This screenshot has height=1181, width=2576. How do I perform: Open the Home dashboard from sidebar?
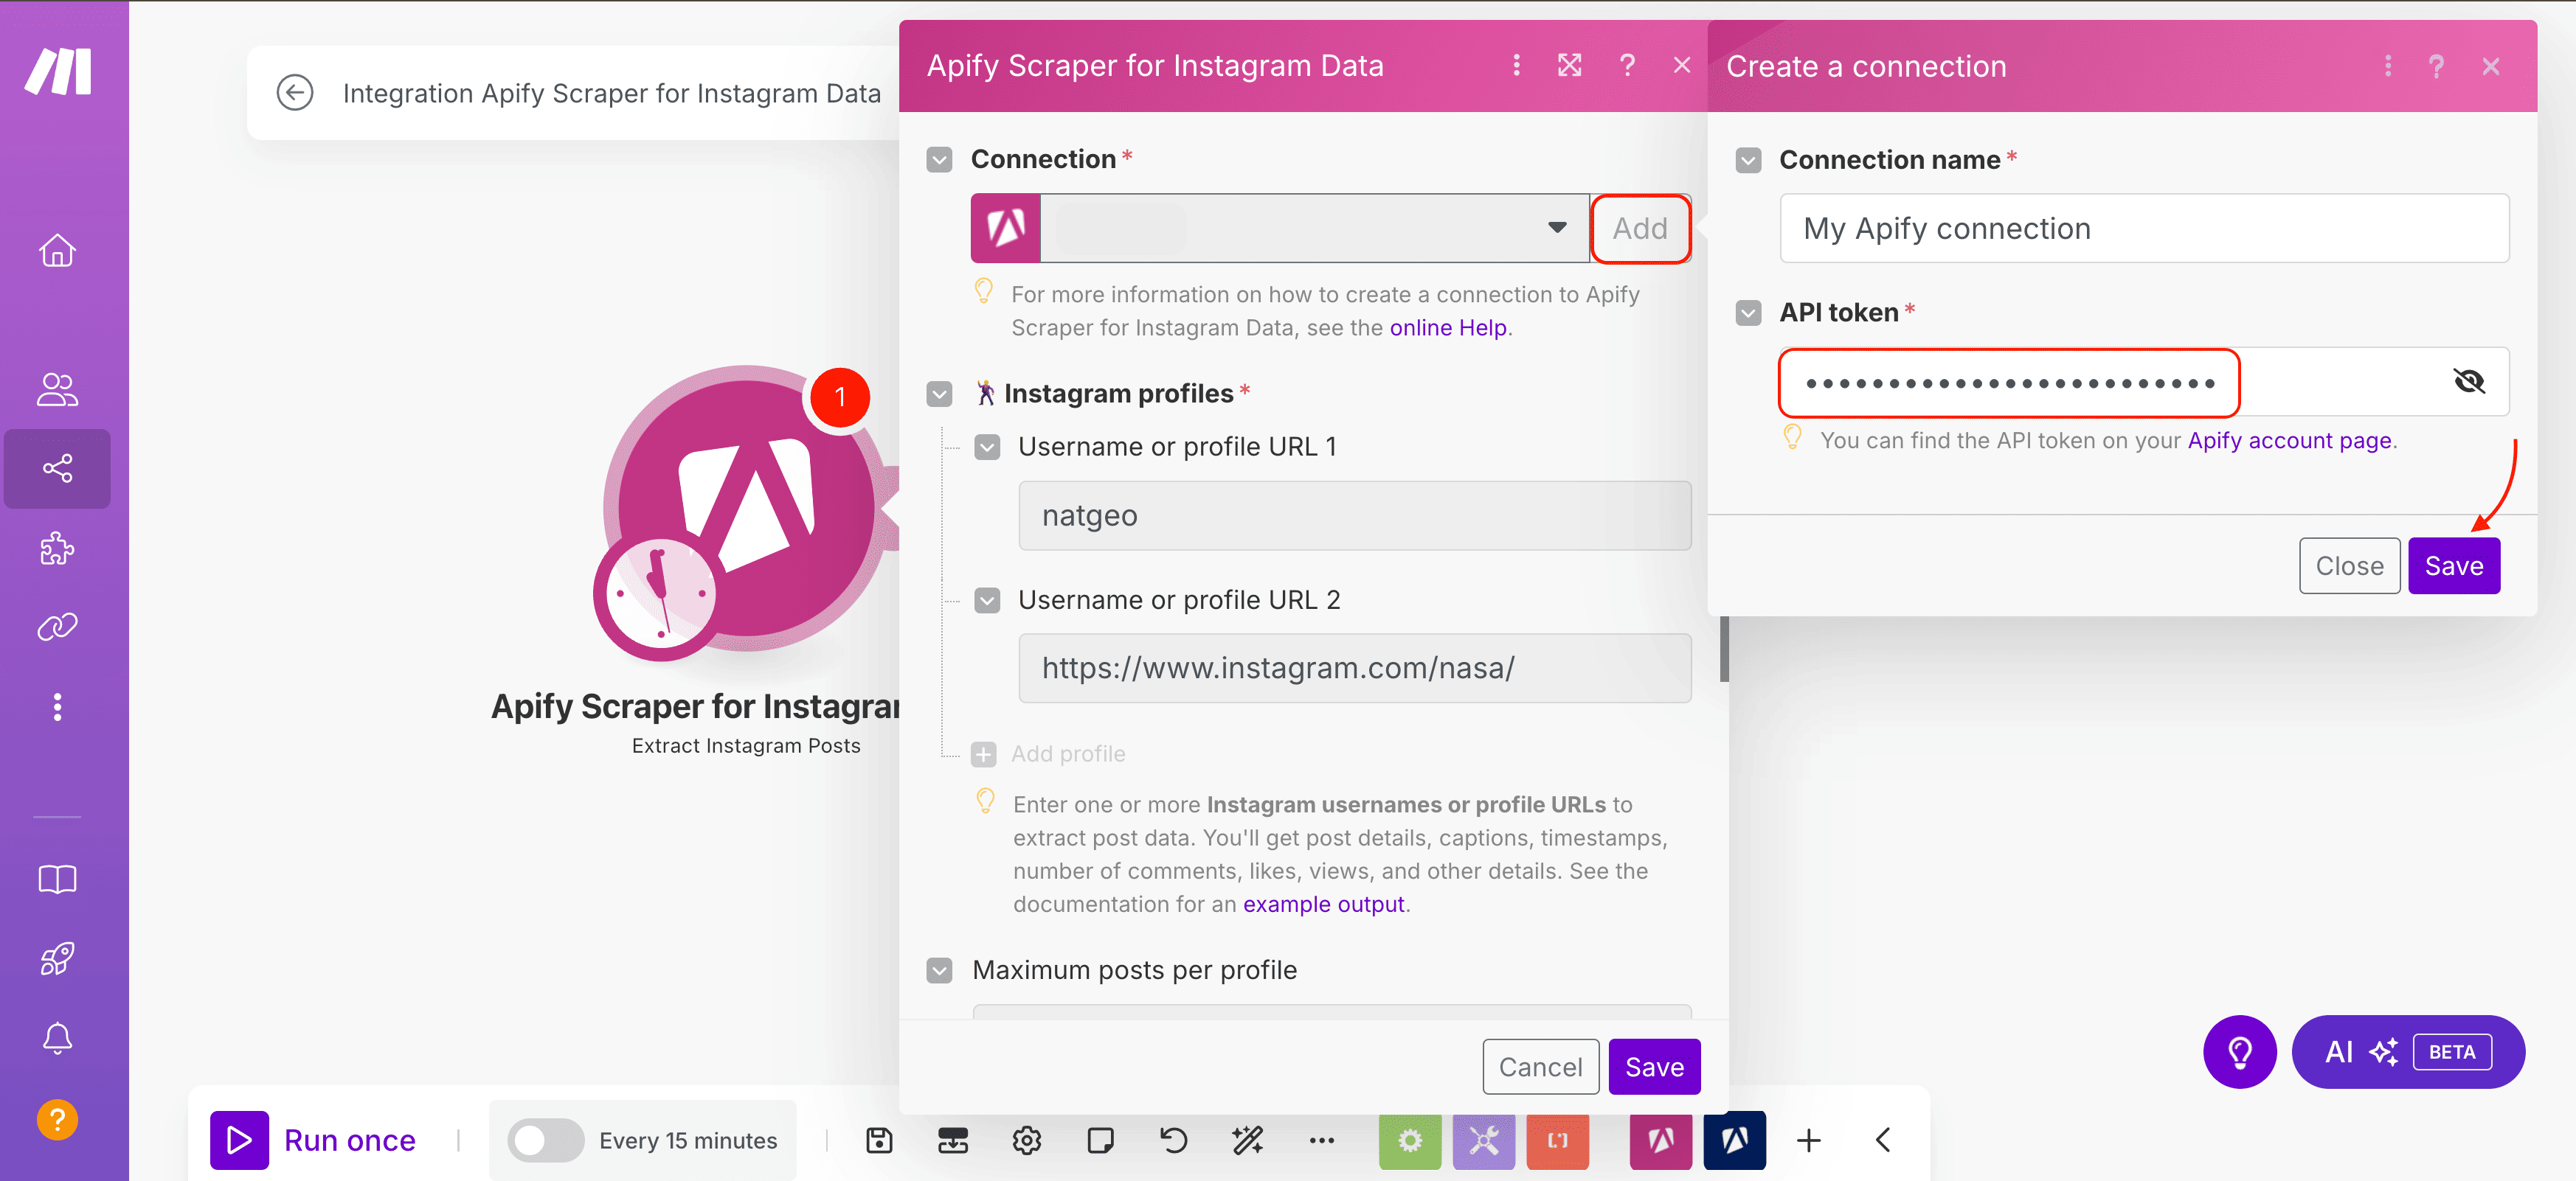pyautogui.click(x=57, y=251)
